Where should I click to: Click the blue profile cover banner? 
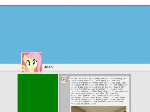click(x=75, y=35)
